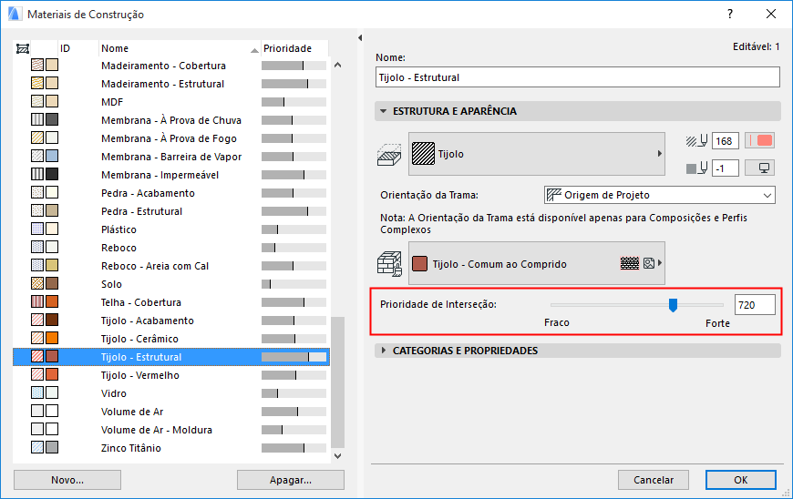793x499 pixels.
Task: Click the hatch icon for Madeiramento - Cobertura
Action: click(x=37, y=65)
